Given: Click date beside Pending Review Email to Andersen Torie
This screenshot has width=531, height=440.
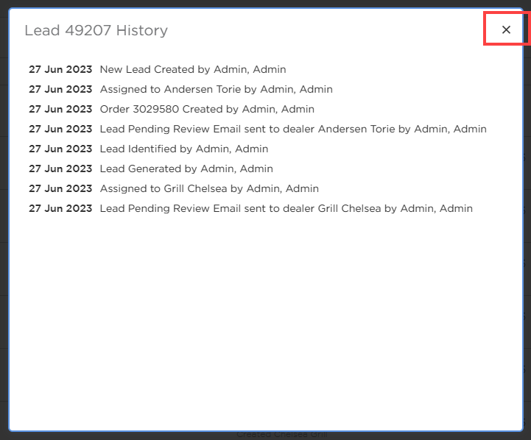Looking at the screenshot, I should (60, 129).
